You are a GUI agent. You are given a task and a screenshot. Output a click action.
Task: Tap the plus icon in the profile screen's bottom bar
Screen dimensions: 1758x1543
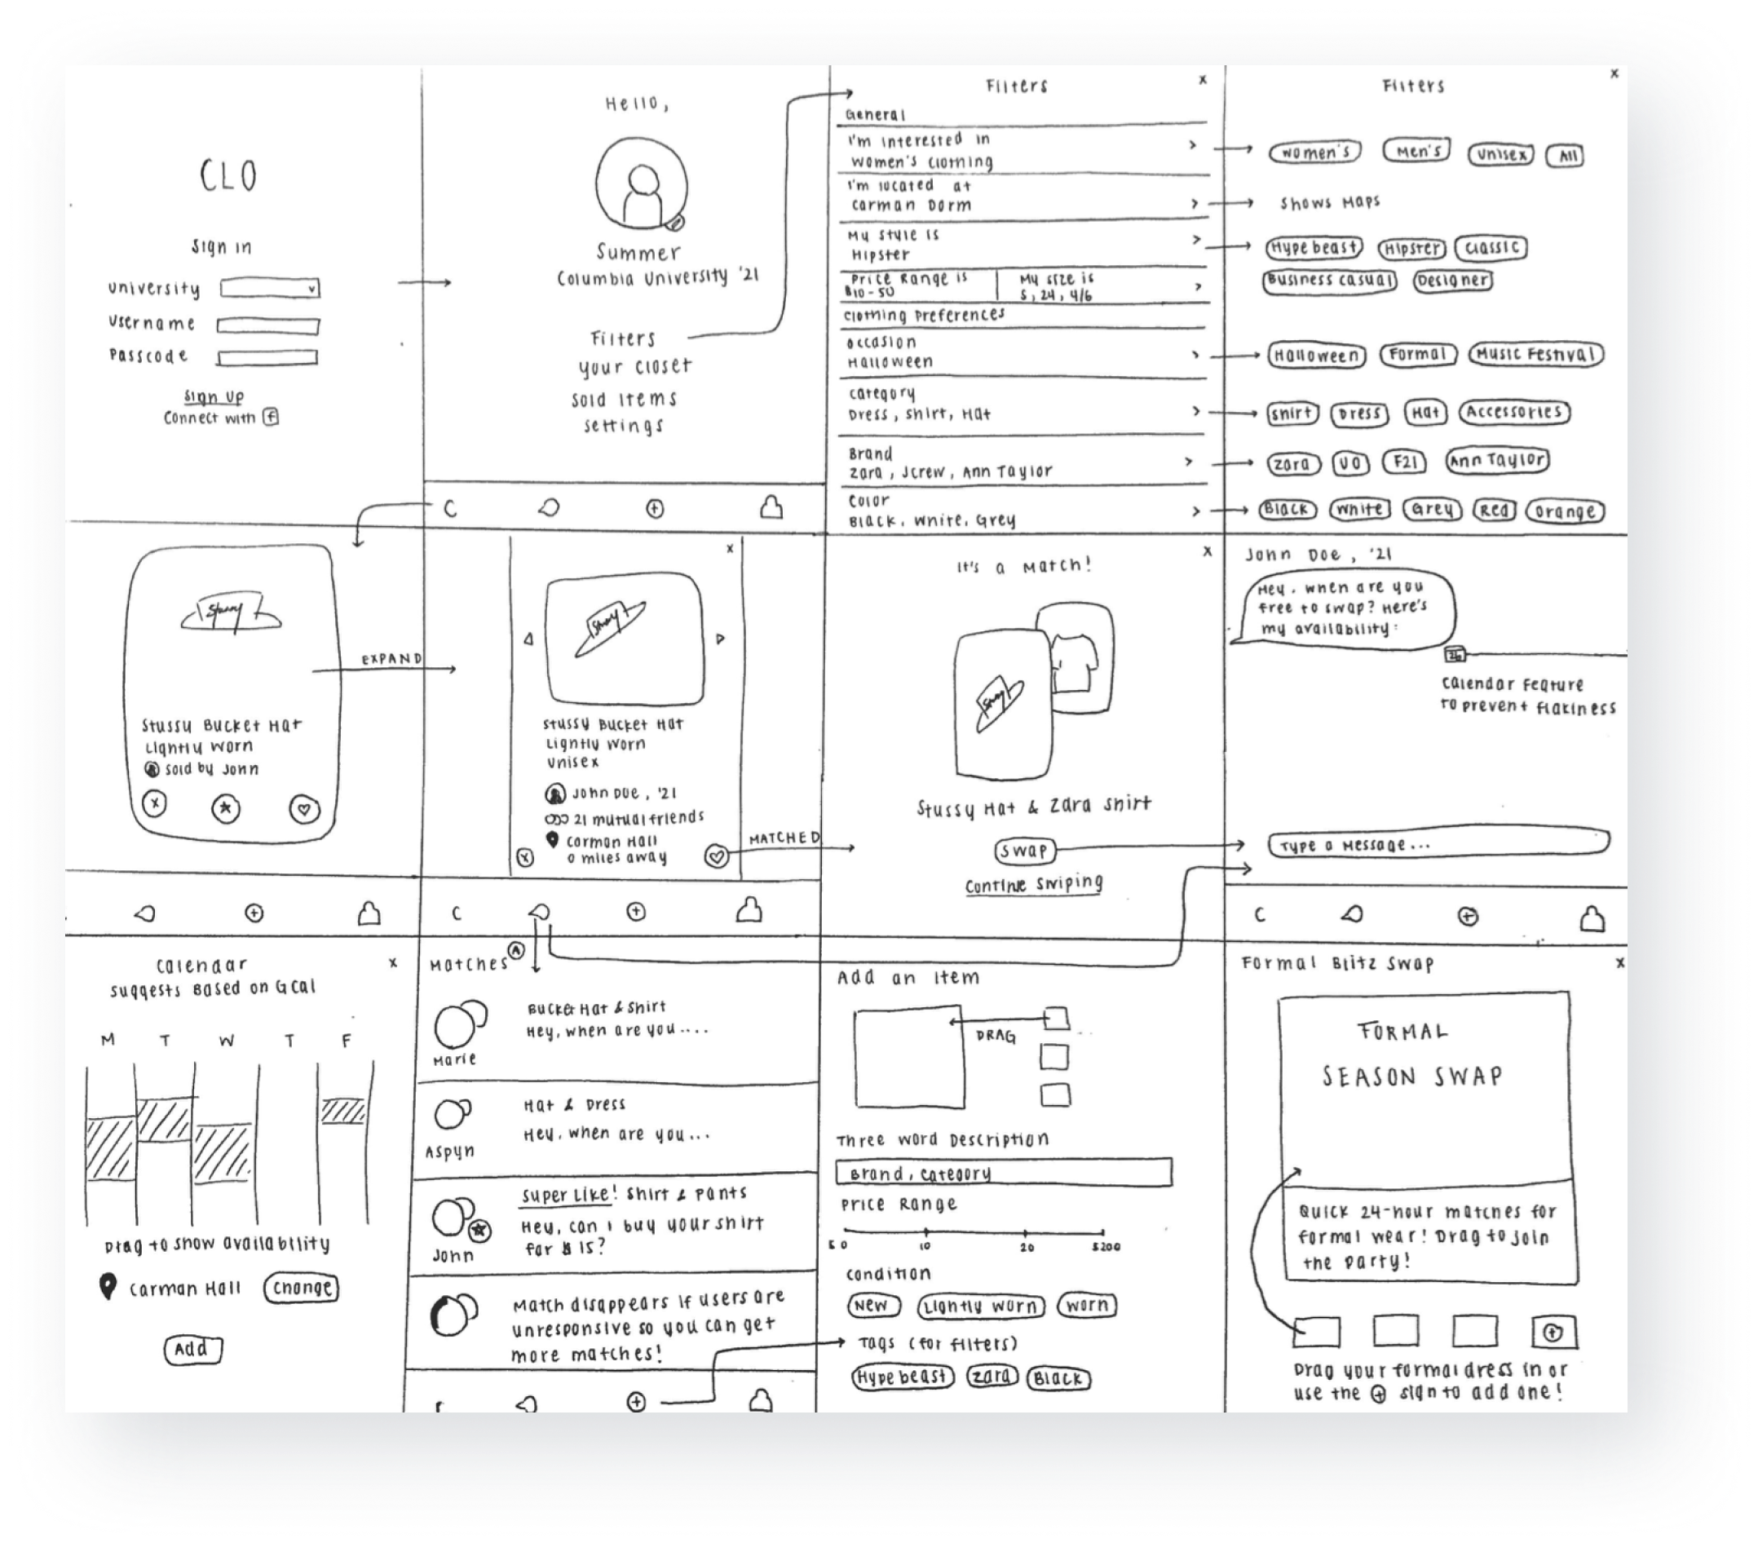tap(656, 509)
